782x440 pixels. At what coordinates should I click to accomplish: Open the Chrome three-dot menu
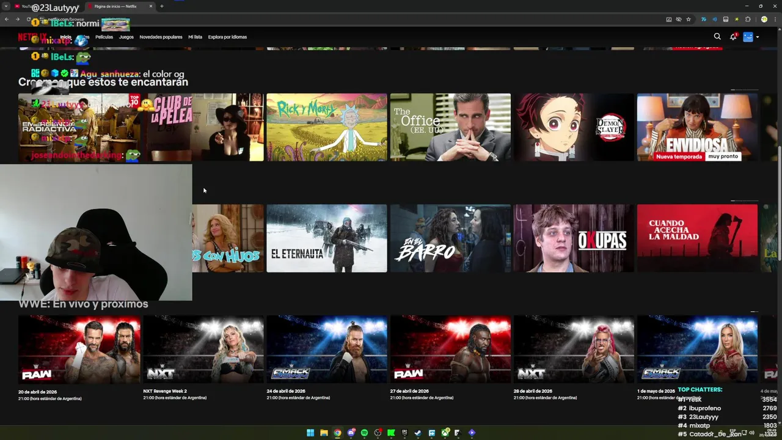[775, 19]
